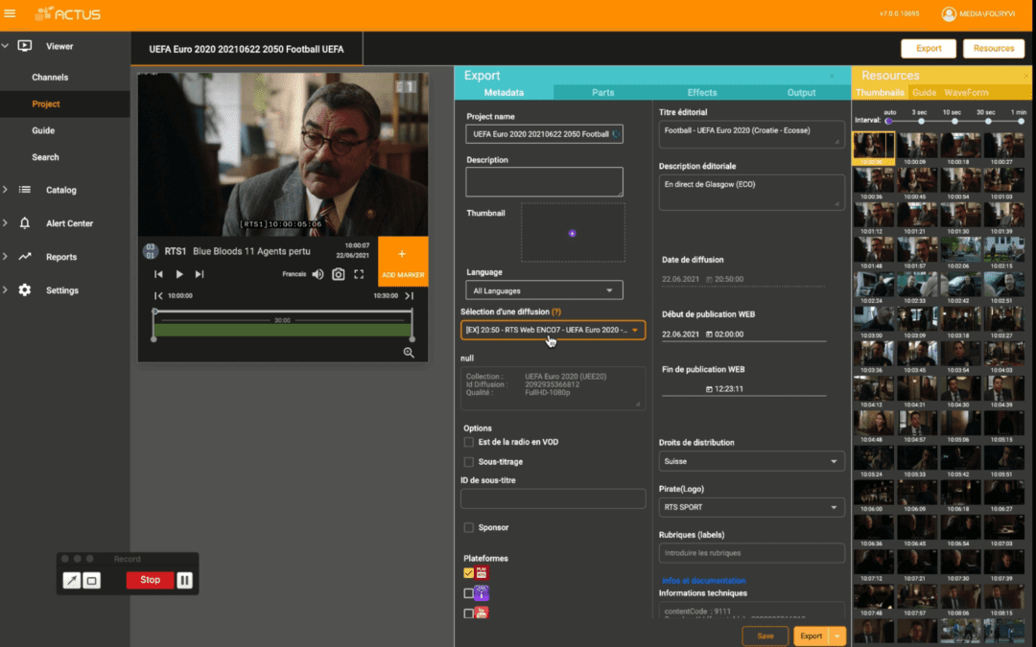Open Settings via the gear icon
Viewport: 1036px width, 647px height.
(24, 289)
